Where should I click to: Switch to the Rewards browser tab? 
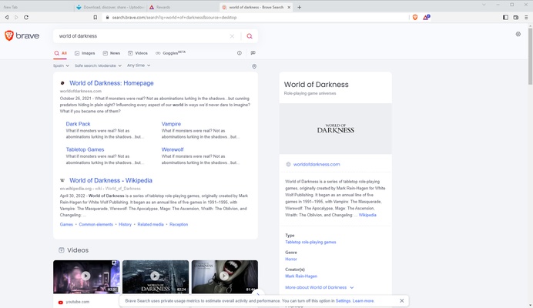coord(183,7)
